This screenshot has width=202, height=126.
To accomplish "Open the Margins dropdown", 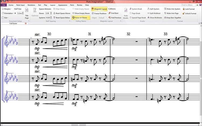I will pos(6,9).
